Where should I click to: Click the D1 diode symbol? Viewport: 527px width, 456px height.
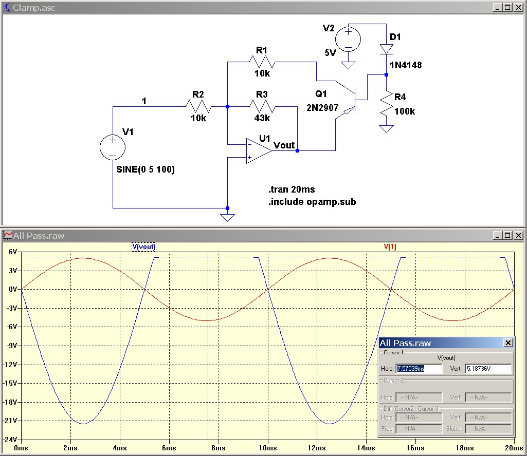click(386, 49)
